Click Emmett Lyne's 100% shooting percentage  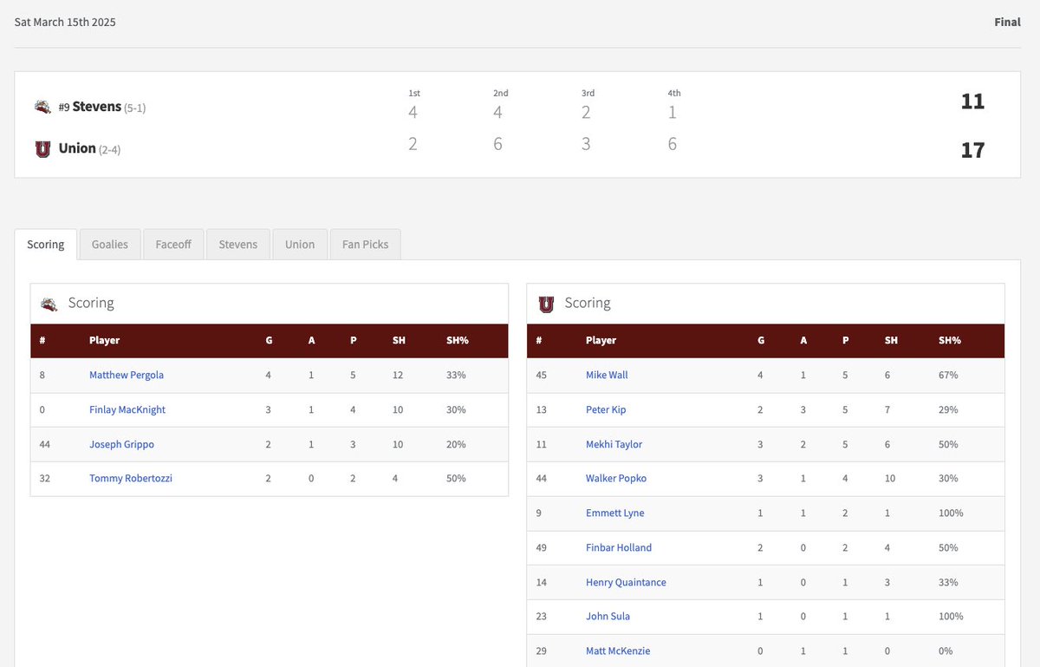tap(951, 513)
